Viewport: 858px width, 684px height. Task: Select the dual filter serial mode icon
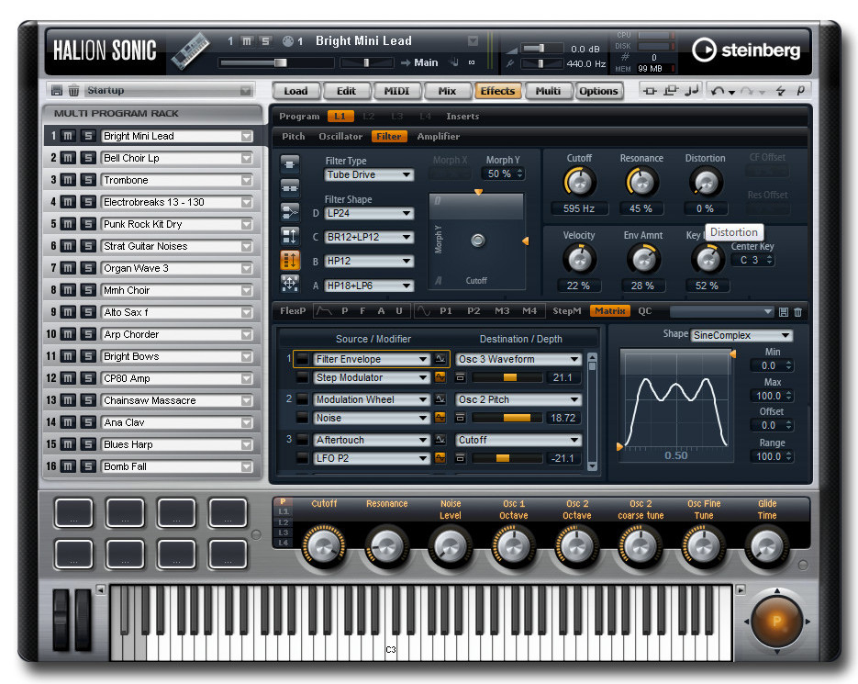[x=290, y=187]
